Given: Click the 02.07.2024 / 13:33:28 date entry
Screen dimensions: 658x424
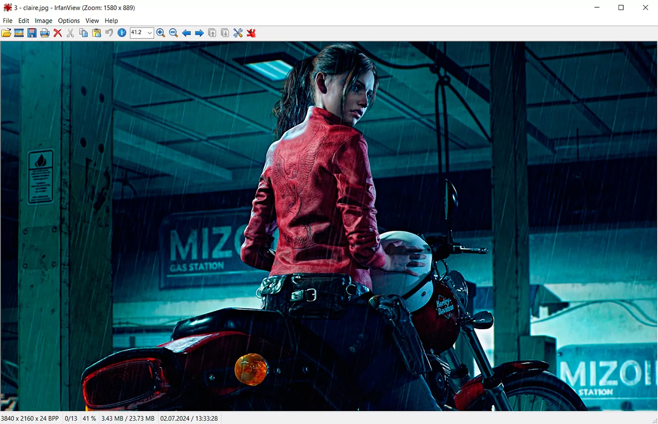Looking at the screenshot, I should (189, 418).
